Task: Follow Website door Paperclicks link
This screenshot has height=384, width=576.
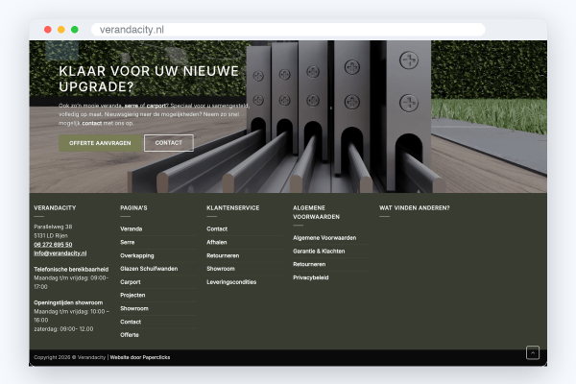Action: [140, 357]
